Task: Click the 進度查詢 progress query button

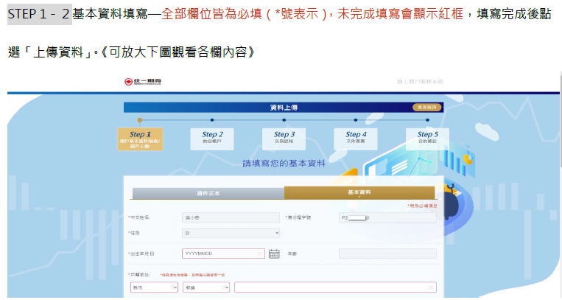Action: point(426,108)
